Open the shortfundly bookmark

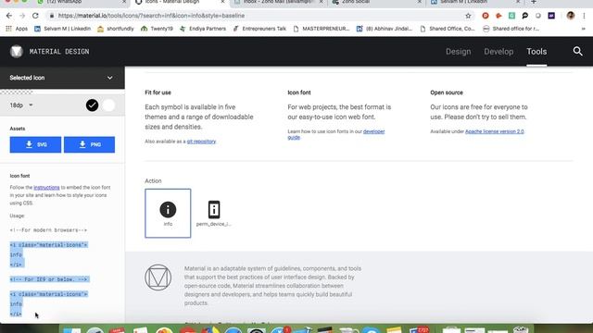click(x=115, y=29)
